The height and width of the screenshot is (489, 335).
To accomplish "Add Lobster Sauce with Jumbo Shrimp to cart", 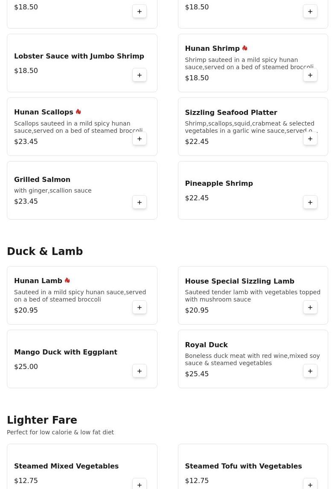I will click(x=140, y=75).
